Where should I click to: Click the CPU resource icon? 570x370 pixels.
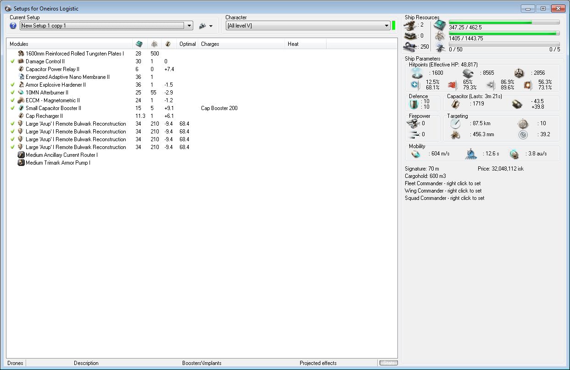pyautogui.click(x=439, y=25)
